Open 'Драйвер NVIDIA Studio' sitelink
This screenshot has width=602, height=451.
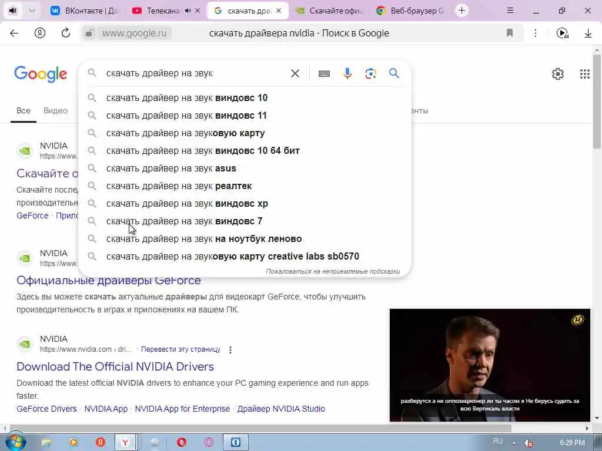(x=281, y=409)
